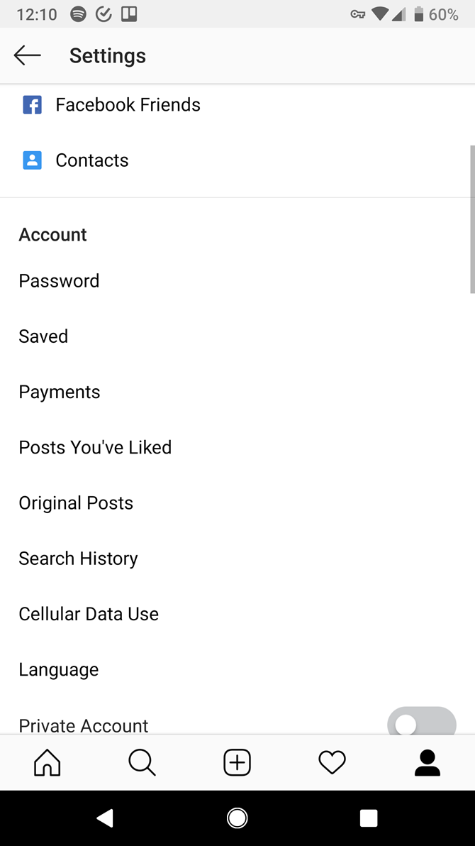Tap the Search magnifier icon

(142, 763)
